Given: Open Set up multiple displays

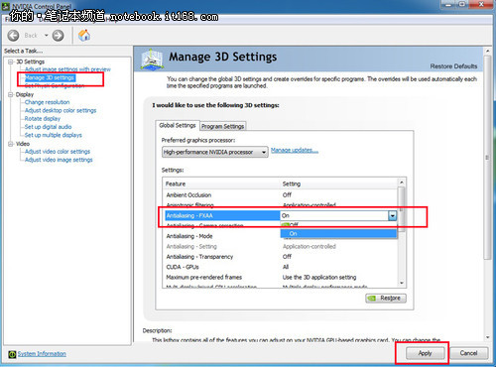Looking at the screenshot, I should (x=54, y=135).
